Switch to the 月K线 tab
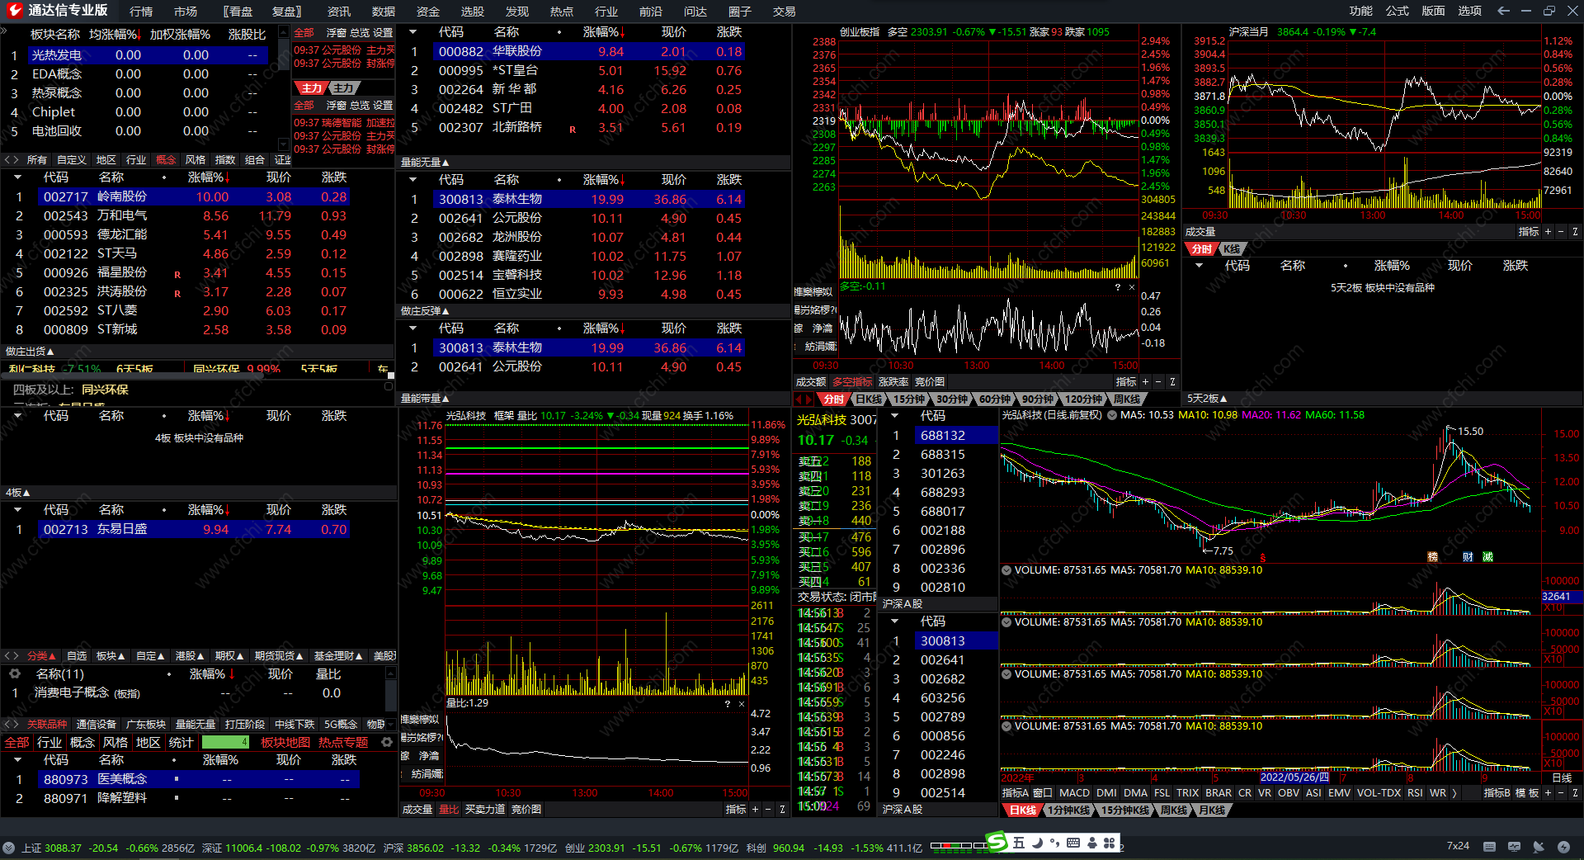This screenshot has width=1584, height=860. (x=1212, y=810)
